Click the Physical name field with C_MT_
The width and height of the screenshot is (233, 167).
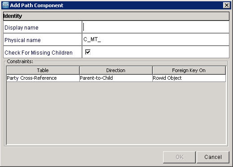click(x=155, y=39)
